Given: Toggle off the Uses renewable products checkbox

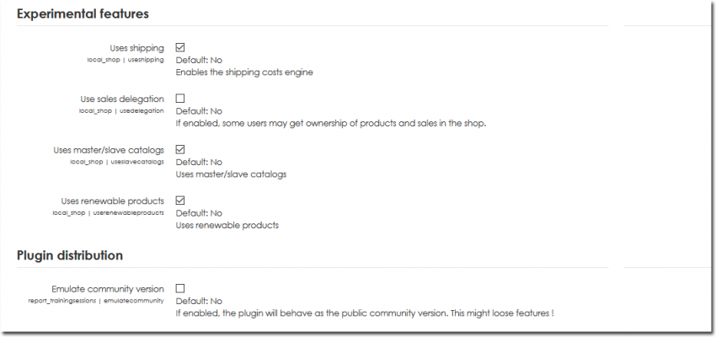Looking at the screenshot, I should coord(180,201).
